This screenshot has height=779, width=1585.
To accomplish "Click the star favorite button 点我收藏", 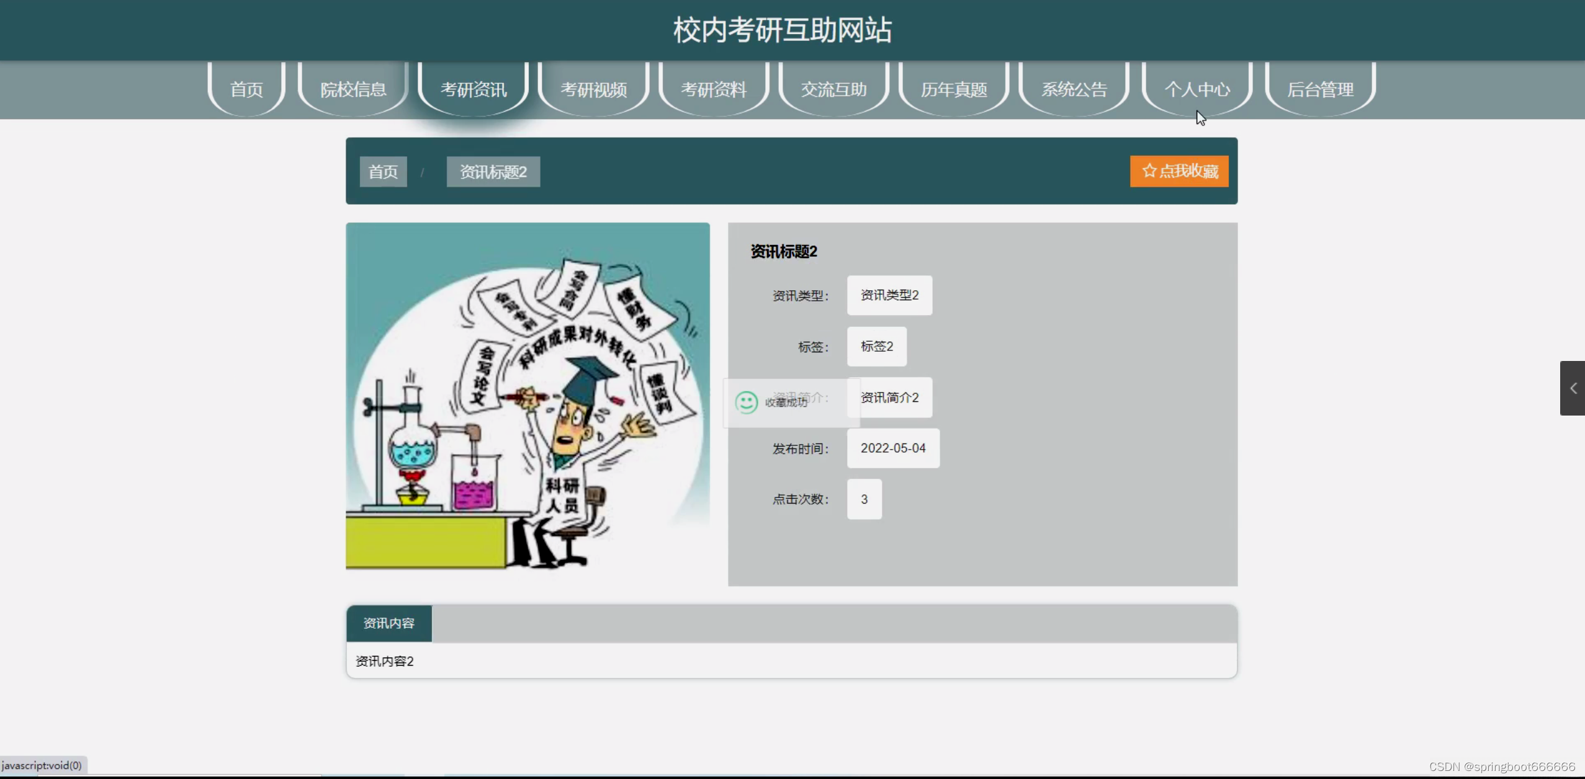I will pos(1179,171).
